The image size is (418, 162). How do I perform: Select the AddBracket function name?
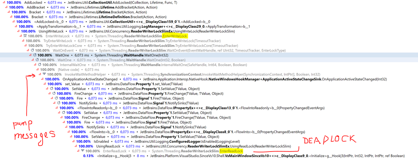coord(36,7)
